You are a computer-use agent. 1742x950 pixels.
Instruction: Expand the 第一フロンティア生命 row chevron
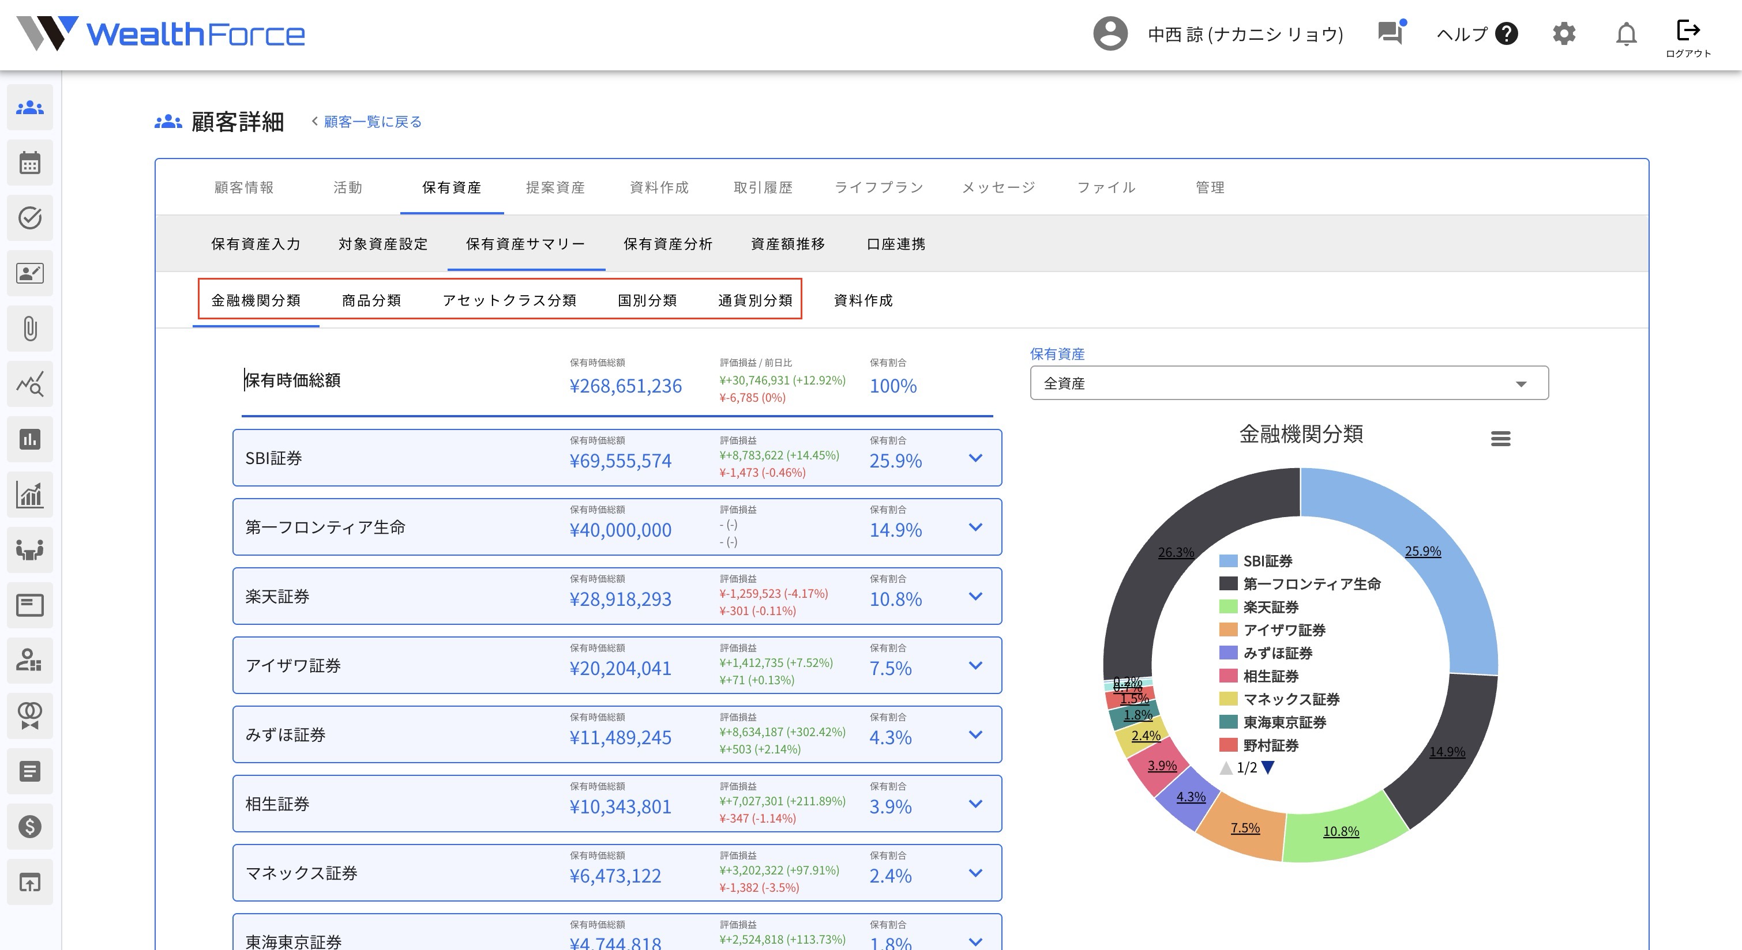click(975, 527)
